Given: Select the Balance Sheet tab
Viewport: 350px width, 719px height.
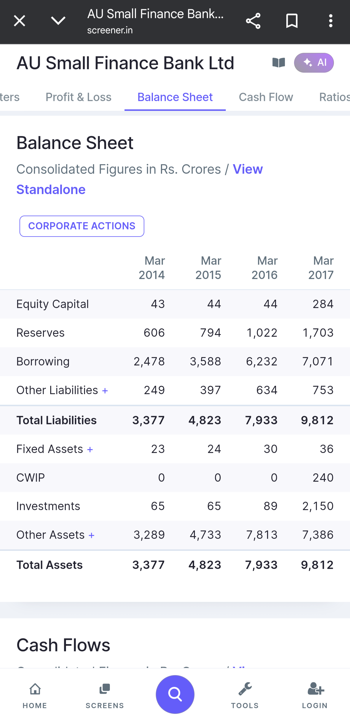Looking at the screenshot, I should [175, 97].
